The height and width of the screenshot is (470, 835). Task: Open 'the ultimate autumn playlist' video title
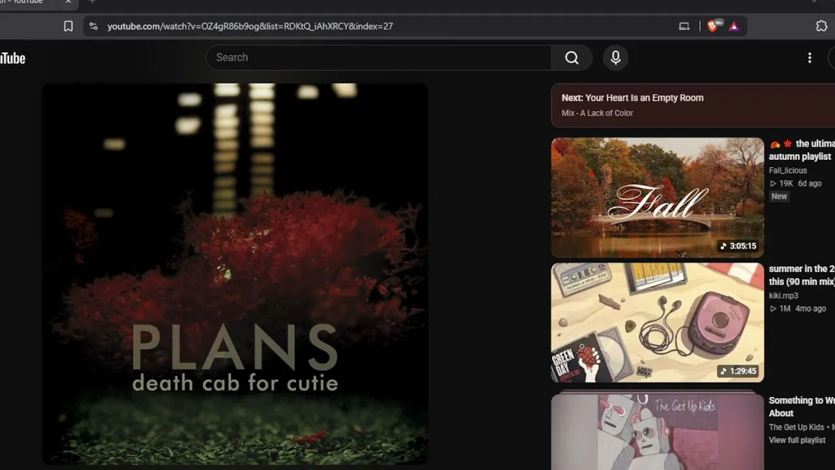click(x=802, y=150)
